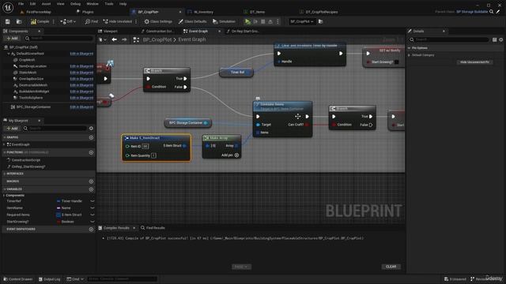Click Add in the My Blueprint panel

coord(13,129)
